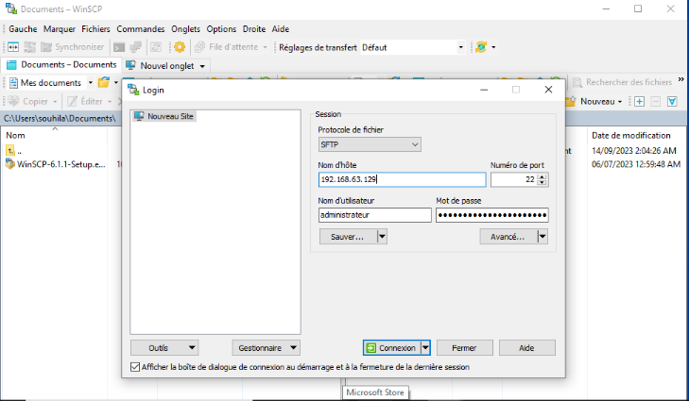Click the unselect files minus icon
The height and width of the screenshot is (401, 689).
pos(656,101)
